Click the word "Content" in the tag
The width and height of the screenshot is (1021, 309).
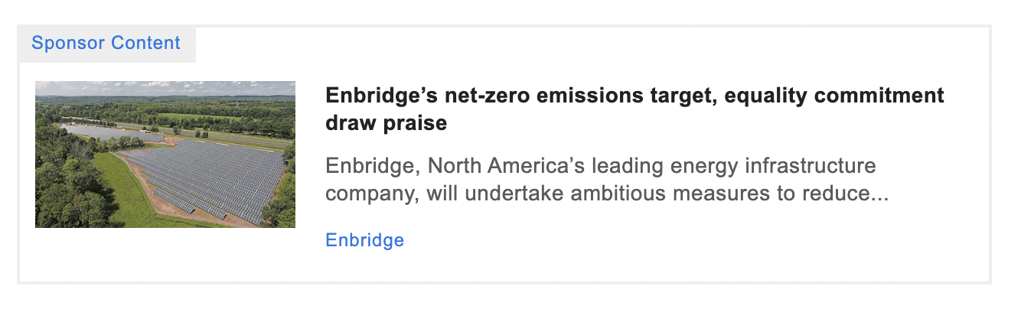[145, 43]
